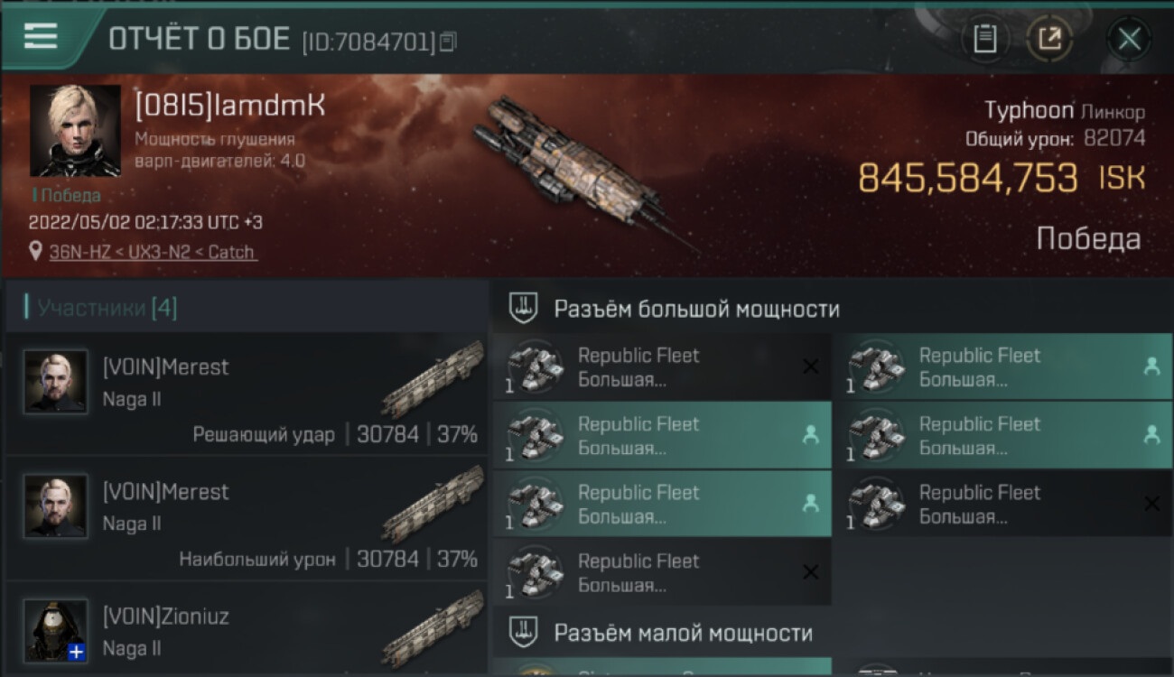Open IamdmK pilot portrait
This screenshot has width=1174, height=677.
point(75,131)
